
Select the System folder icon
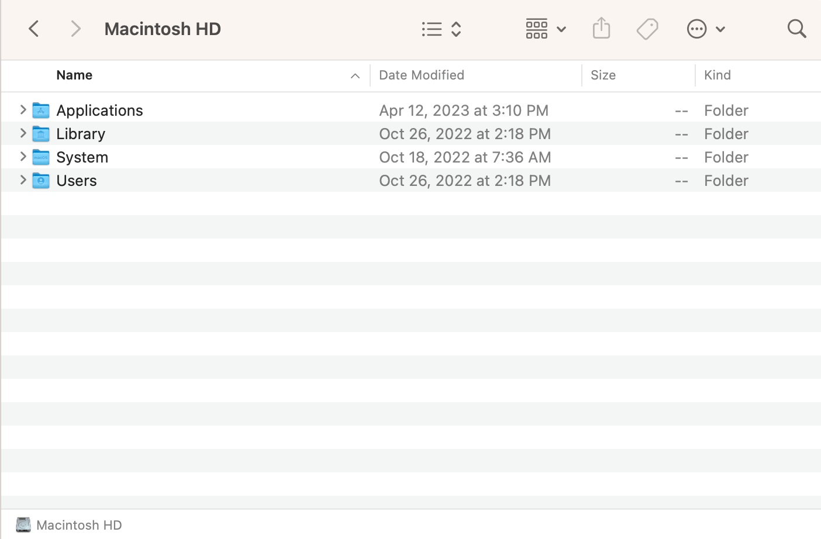[x=40, y=157]
